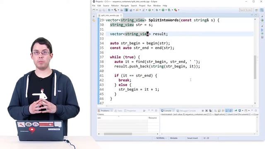Viewport: 265px width, 149px height.
Task: Switch to the Console tab
Action: pos(167,111)
